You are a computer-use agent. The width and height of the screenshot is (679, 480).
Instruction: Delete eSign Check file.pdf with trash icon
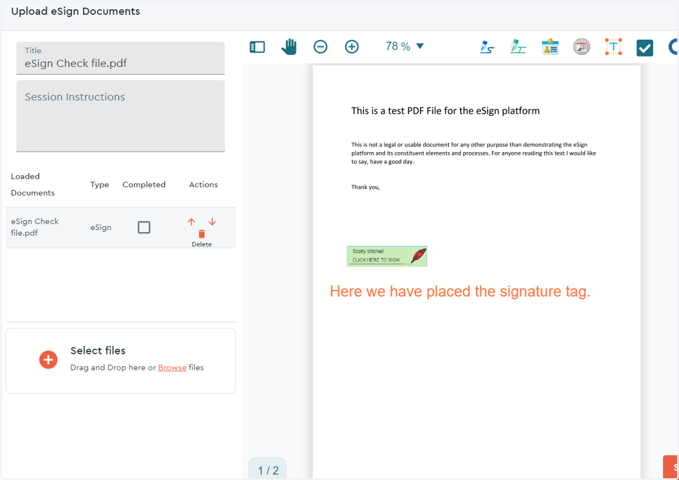[201, 234]
